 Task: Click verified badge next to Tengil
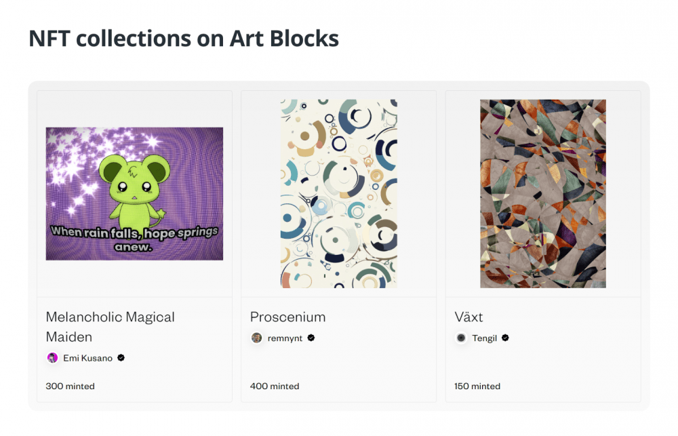point(505,338)
